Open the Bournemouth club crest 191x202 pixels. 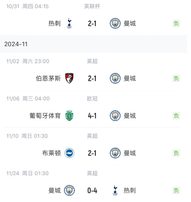tap(69, 78)
